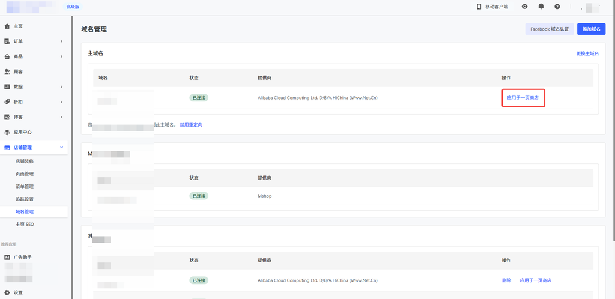Click the settings gear icon beside 设置
This screenshot has width=615, height=299.
pos(7,292)
